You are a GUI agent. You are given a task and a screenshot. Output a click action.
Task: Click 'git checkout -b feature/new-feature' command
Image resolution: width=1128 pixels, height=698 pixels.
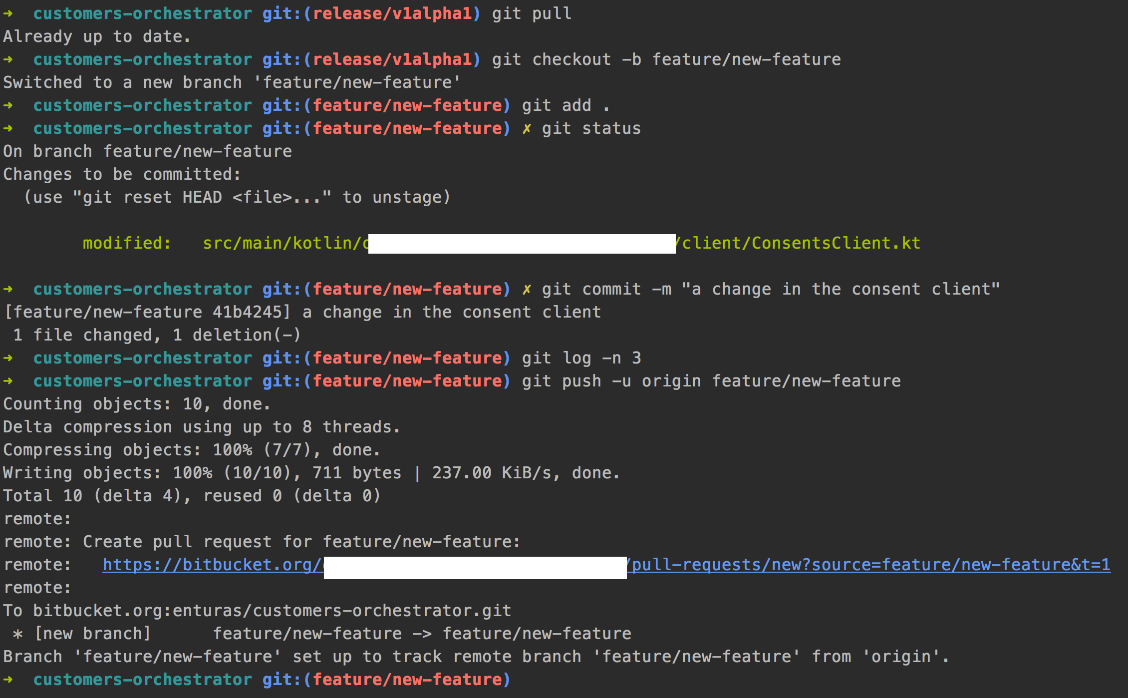(x=666, y=59)
